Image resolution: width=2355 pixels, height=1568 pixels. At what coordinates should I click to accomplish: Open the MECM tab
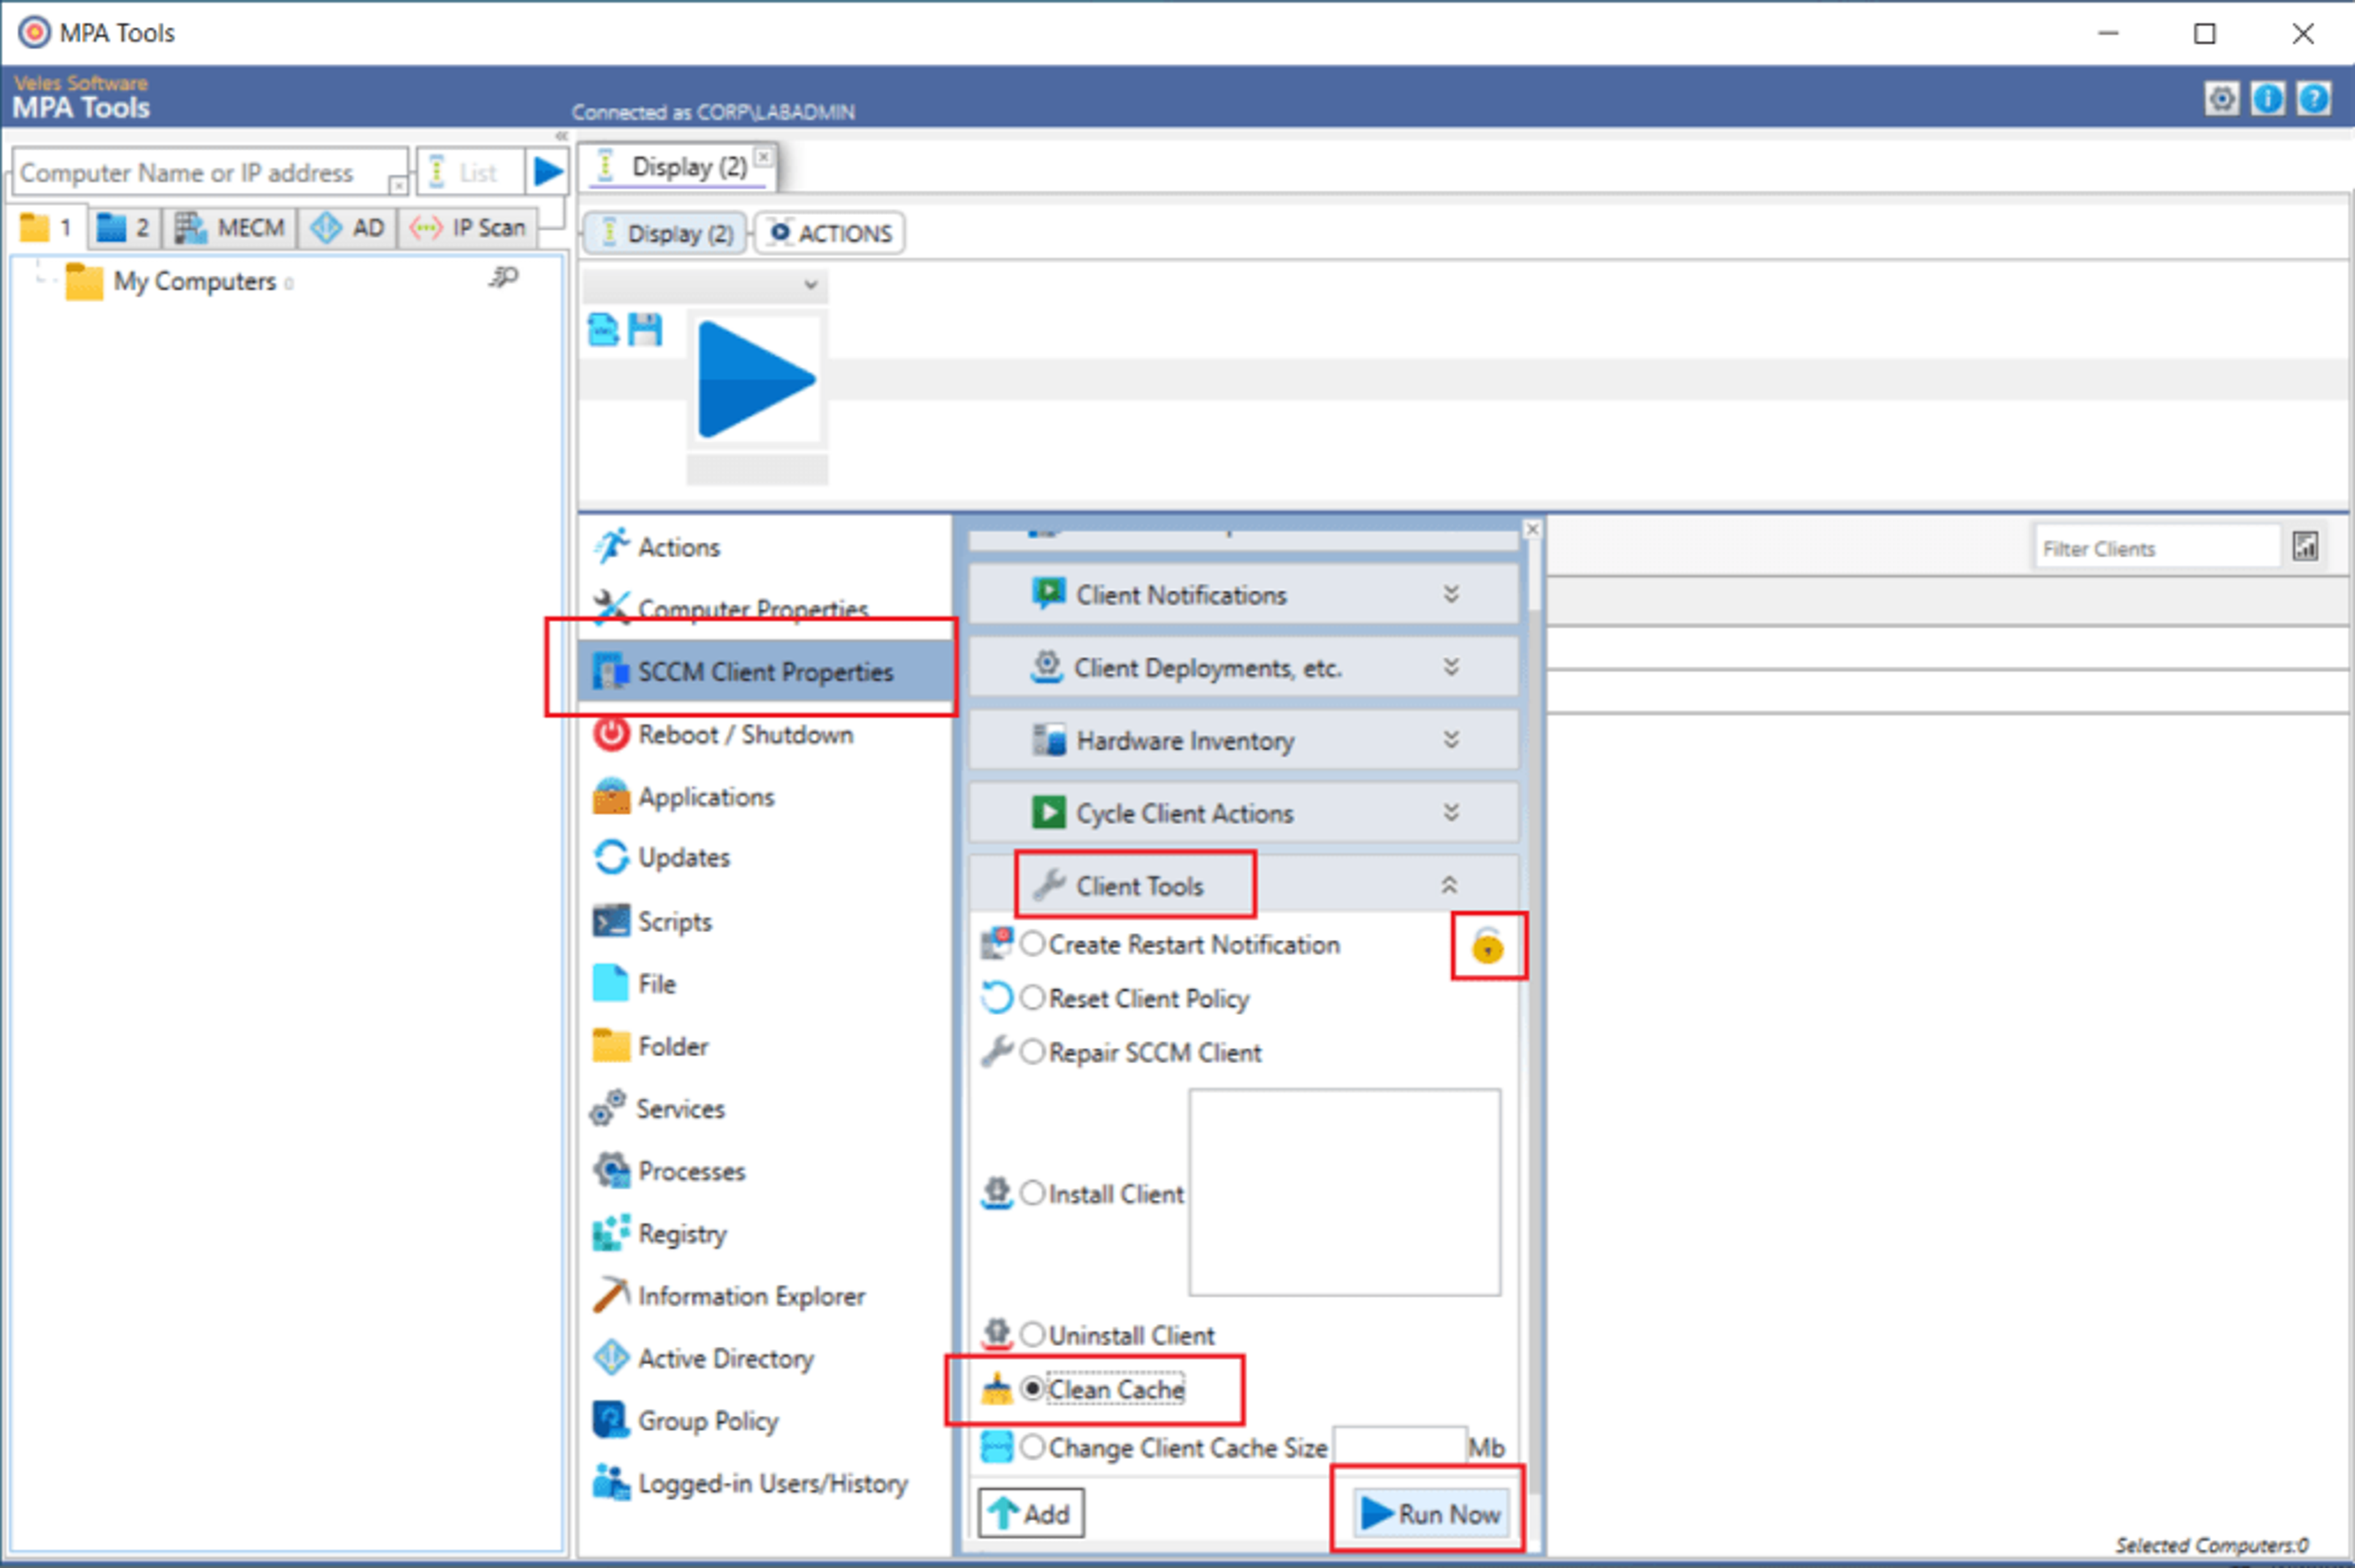[x=230, y=228]
